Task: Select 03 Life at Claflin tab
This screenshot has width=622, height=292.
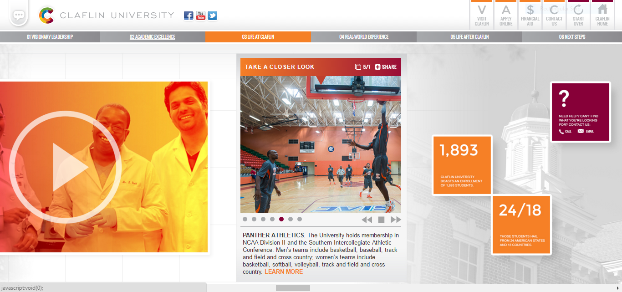Action: tap(258, 37)
